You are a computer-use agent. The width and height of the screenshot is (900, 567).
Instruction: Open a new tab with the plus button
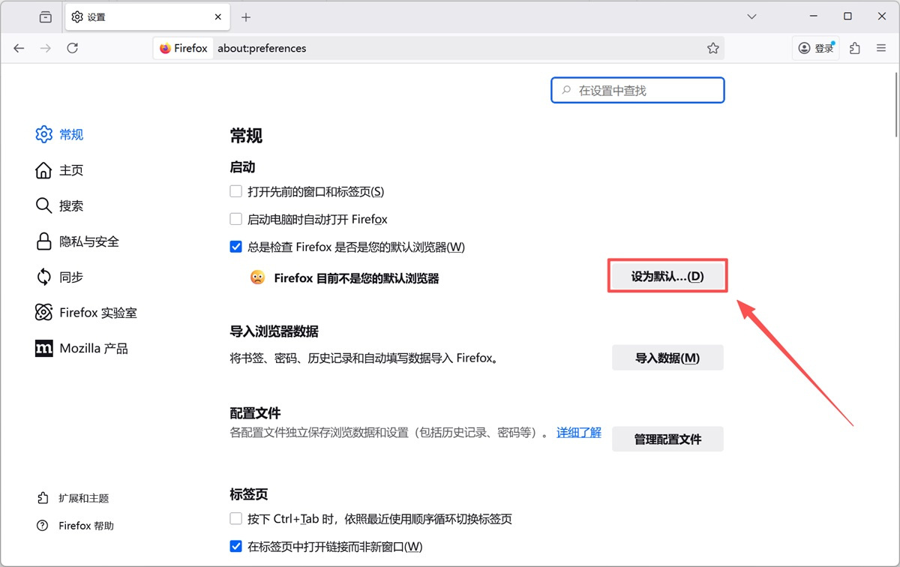click(x=247, y=16)
